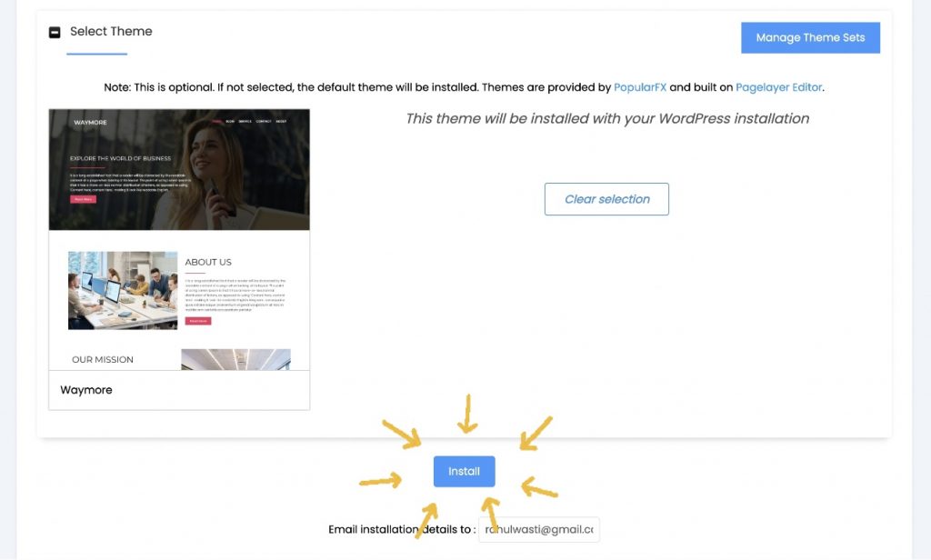Click the WAYMORE logo in theme preview

coord(90,123)
